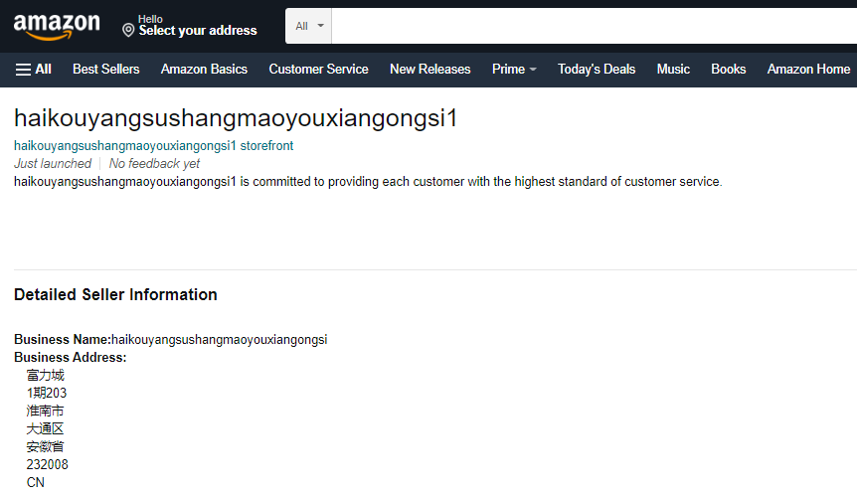This screenshot has height=496, width=857.
Task: Open Customer Service
Action: point(319,70)
